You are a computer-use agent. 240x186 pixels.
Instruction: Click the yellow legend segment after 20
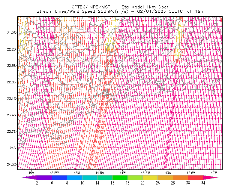(150, 177)
